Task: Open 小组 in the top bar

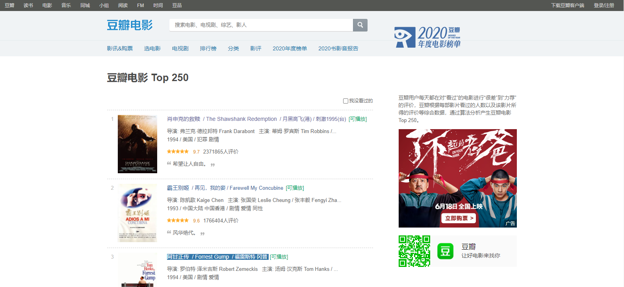Action: pyautogui.click(x=104, y=6)
